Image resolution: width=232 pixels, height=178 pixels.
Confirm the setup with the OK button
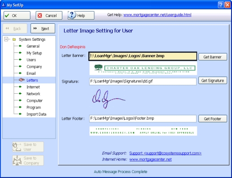pos(17,15)
